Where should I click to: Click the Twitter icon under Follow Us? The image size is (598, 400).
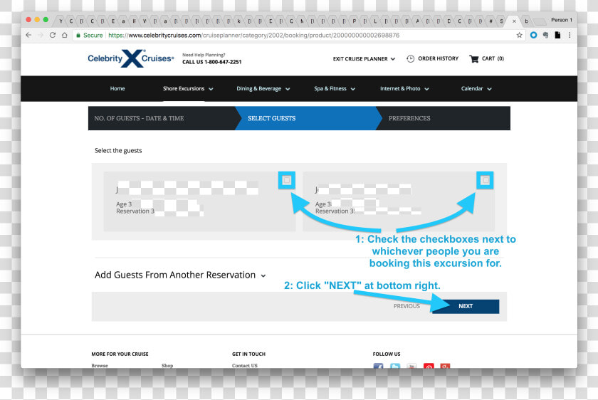pos(395,366)
